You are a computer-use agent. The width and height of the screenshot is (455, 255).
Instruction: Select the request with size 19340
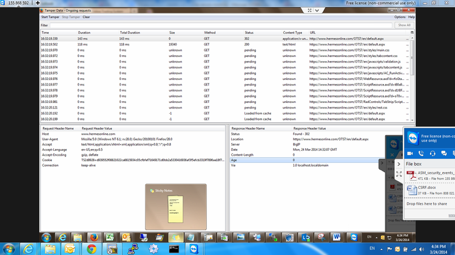pyautogui.click(x=225, y=44)
